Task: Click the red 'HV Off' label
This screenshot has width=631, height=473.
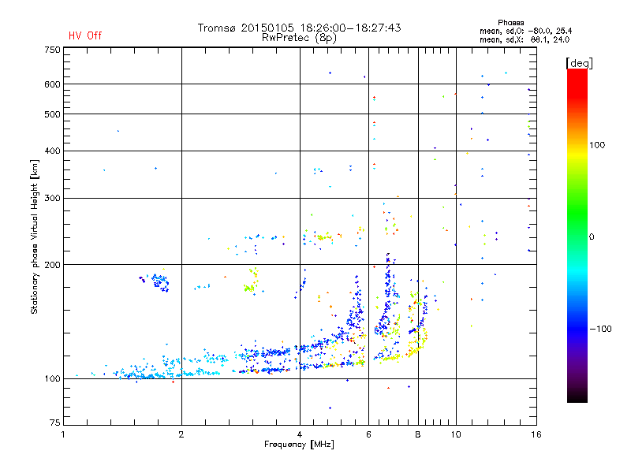Action: pyautogui.click(x=85, y=35)
